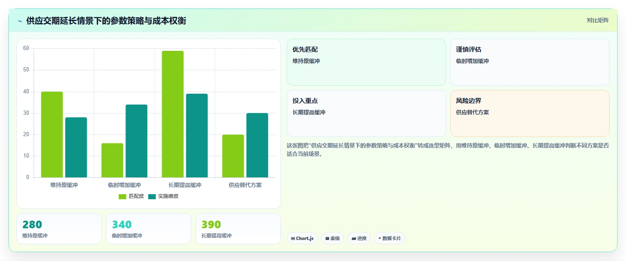Screen dimensions: 626x261
Task: Select the 优先匹配 matrix card
Action: pyautogui.click(x=366, y=62)
